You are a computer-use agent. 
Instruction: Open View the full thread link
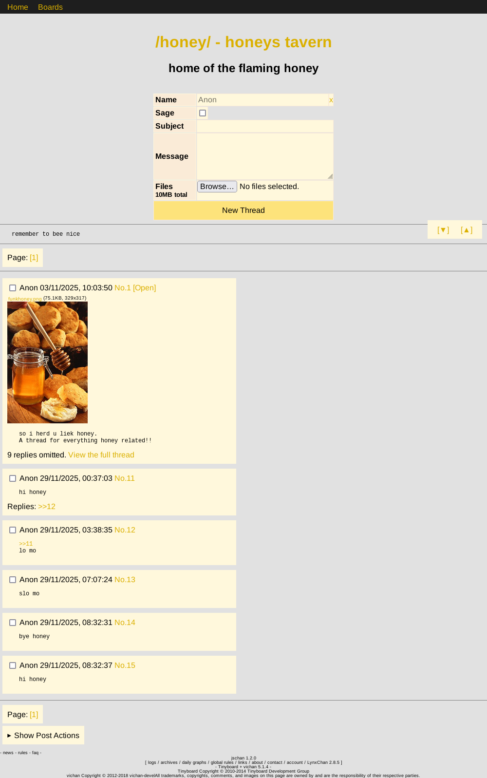(x=101, y=455)
